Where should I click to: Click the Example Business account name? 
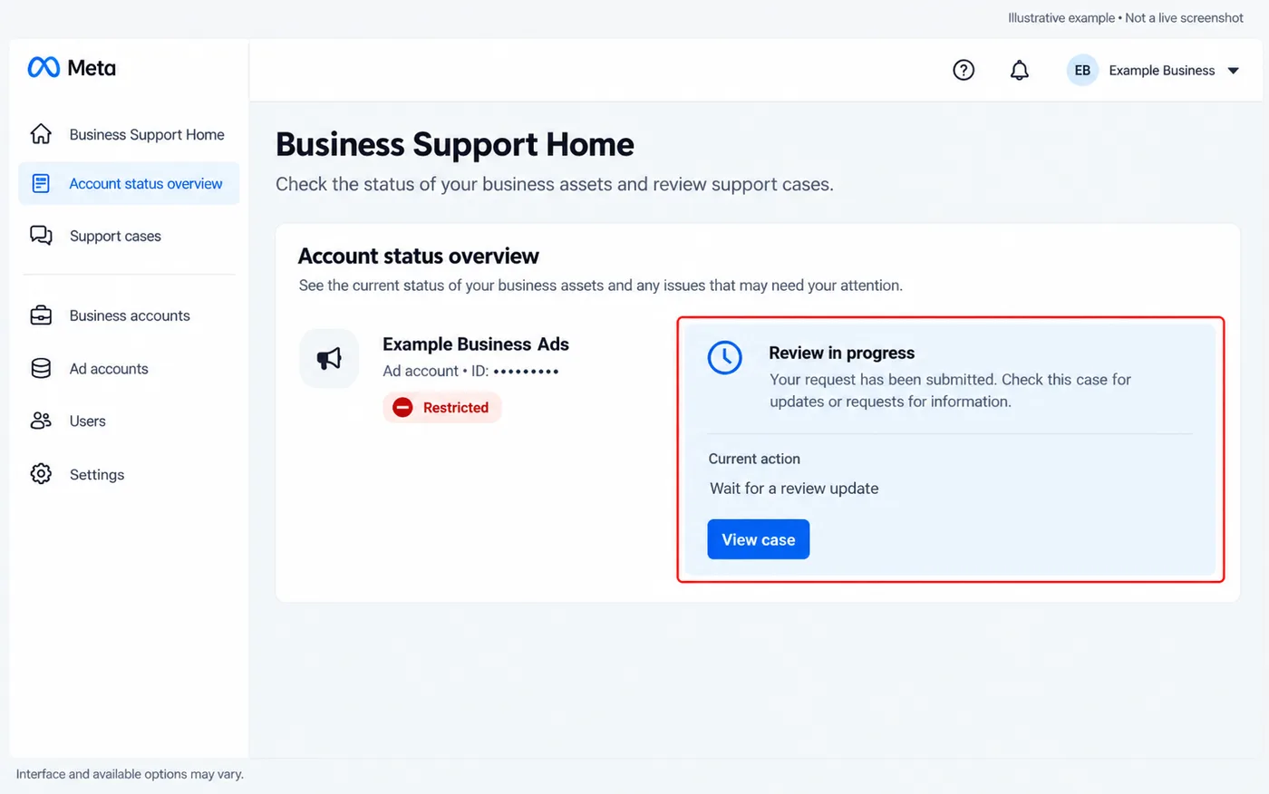1162,71
